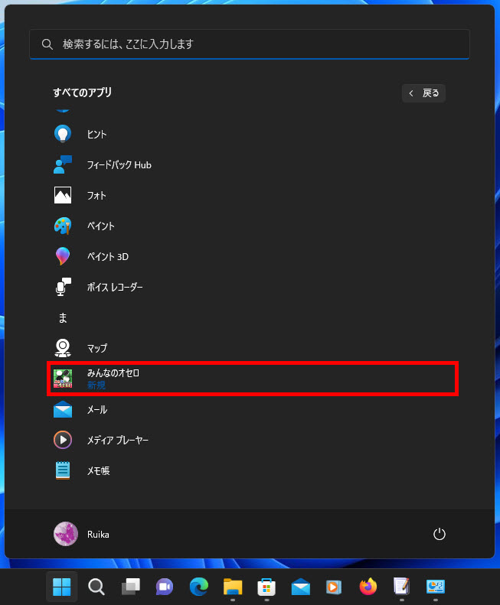Open the マップ app

click(96, 349)
